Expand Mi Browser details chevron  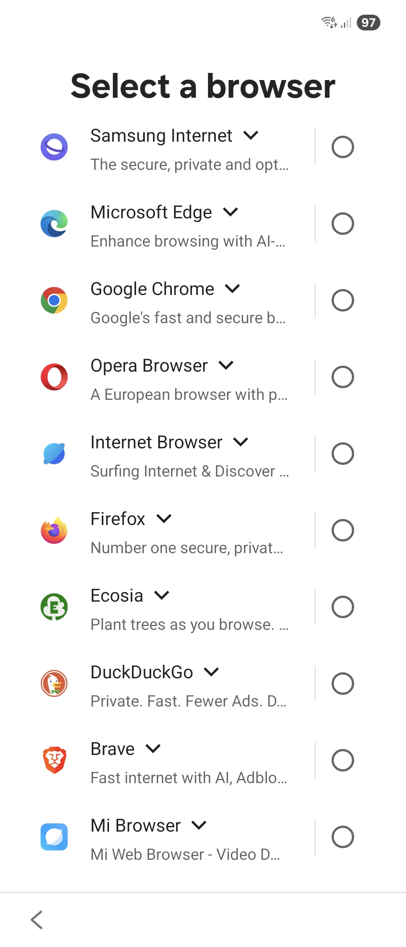coord(199,825)
